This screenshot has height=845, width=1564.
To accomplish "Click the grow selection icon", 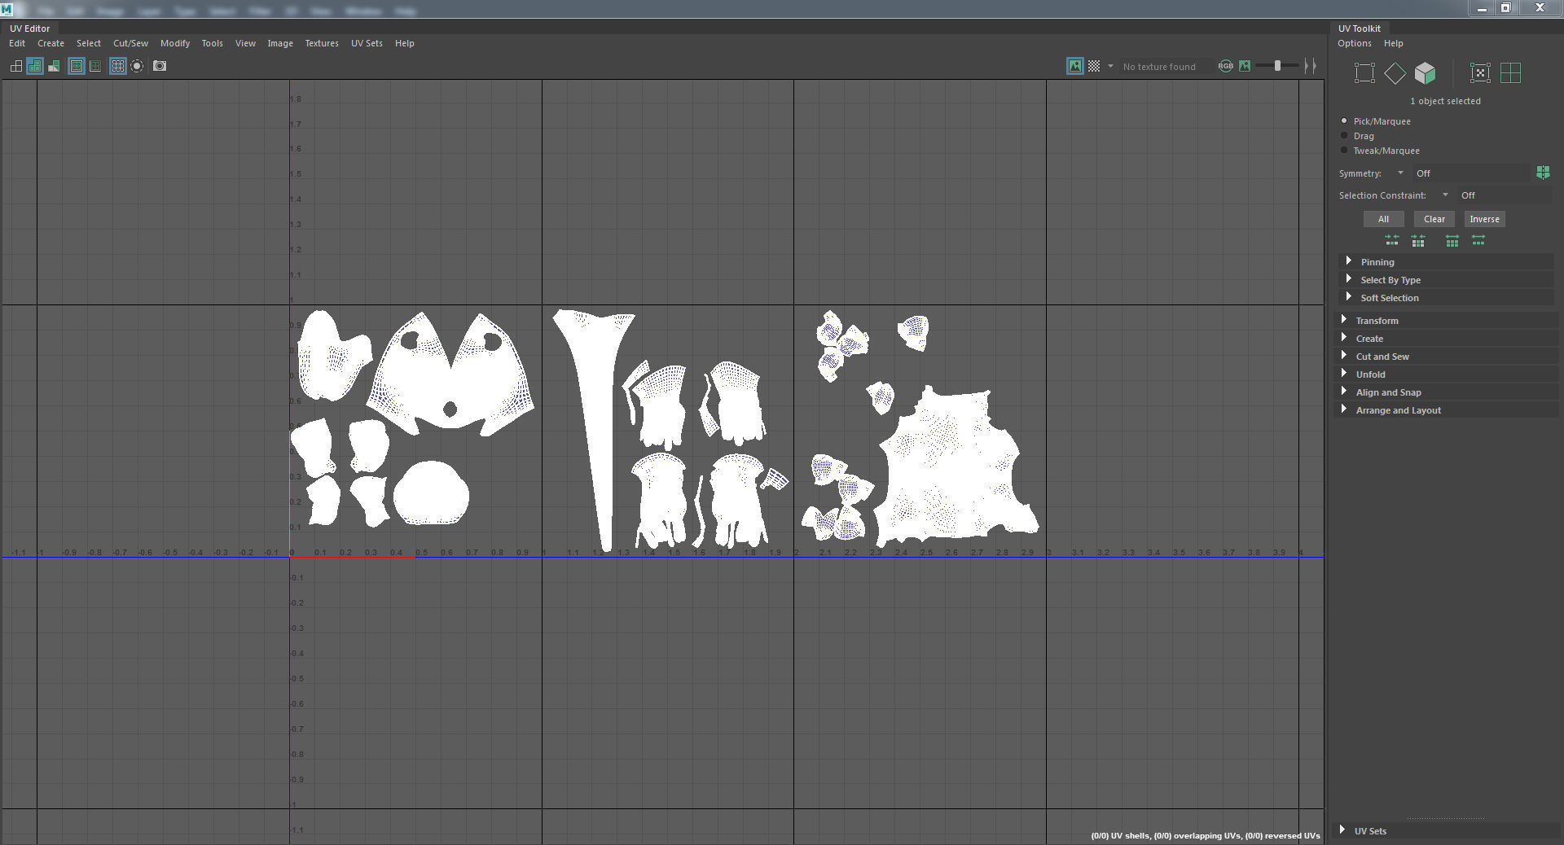I will (x=1452, y=240).
